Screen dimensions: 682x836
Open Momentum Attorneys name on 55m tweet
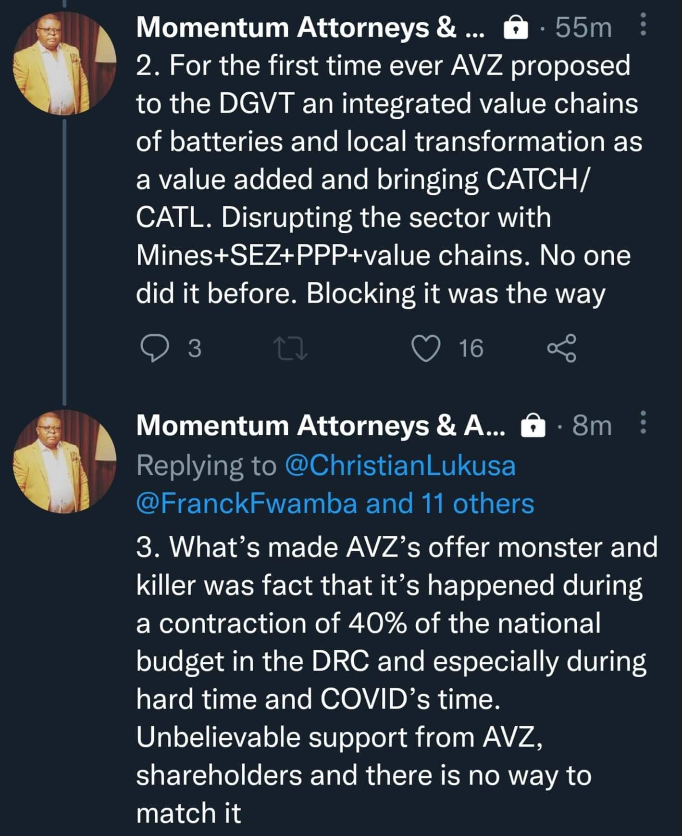click(310, 28)
